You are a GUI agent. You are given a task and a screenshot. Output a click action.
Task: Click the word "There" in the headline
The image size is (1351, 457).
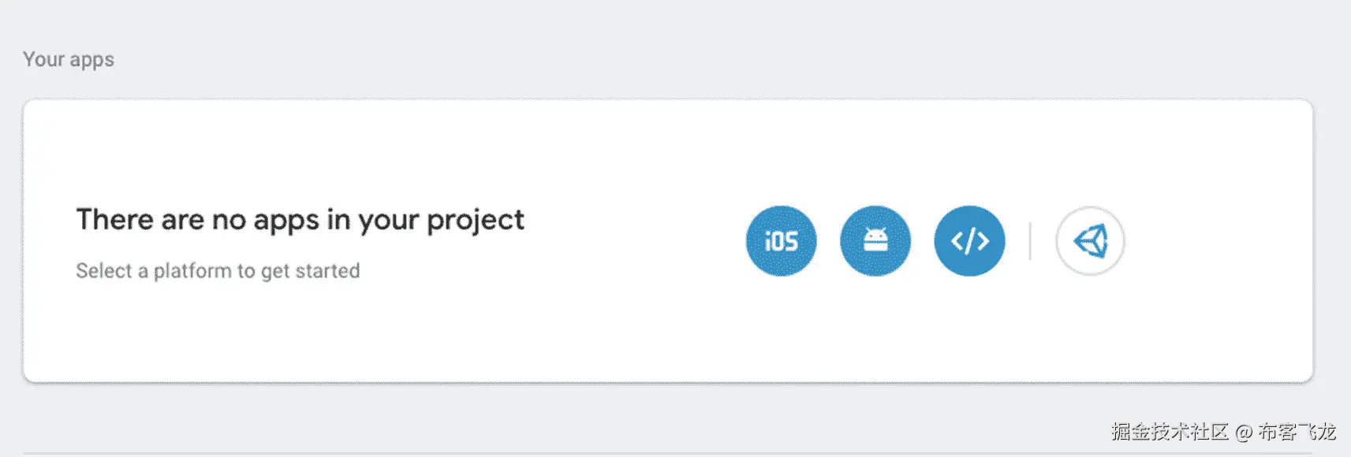point(114,220)
